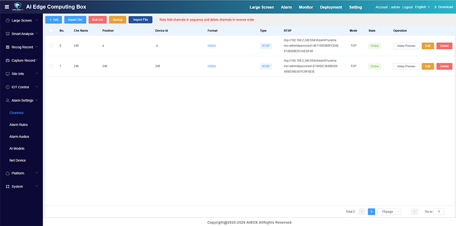Viewport: 456px width, 226px height.
Task: Click the Capture Record camera icon
Action: [x=7, y=61]
